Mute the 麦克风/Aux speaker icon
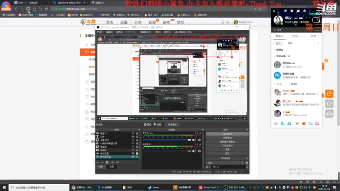Image resolution: width=340 pixels, height=191 pixels. (194, 140)
